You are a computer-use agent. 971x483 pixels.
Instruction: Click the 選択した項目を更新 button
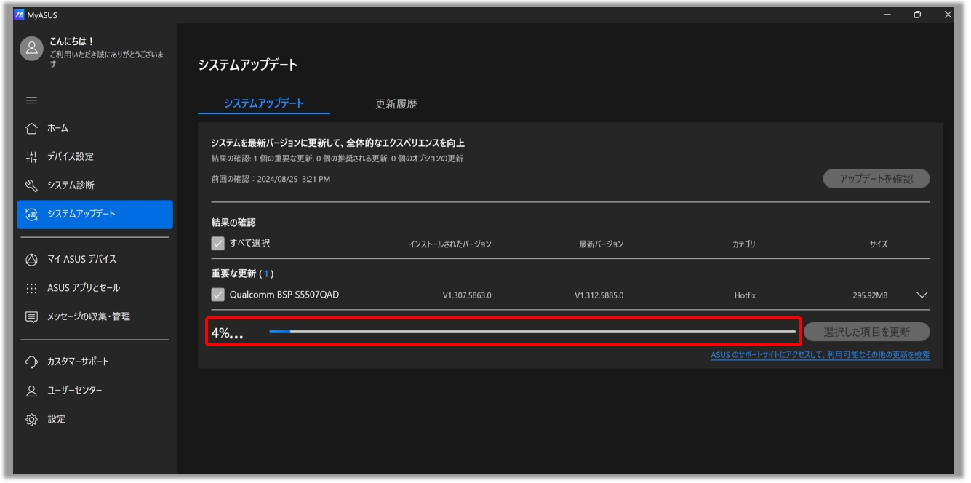click(x=867, y=332)
